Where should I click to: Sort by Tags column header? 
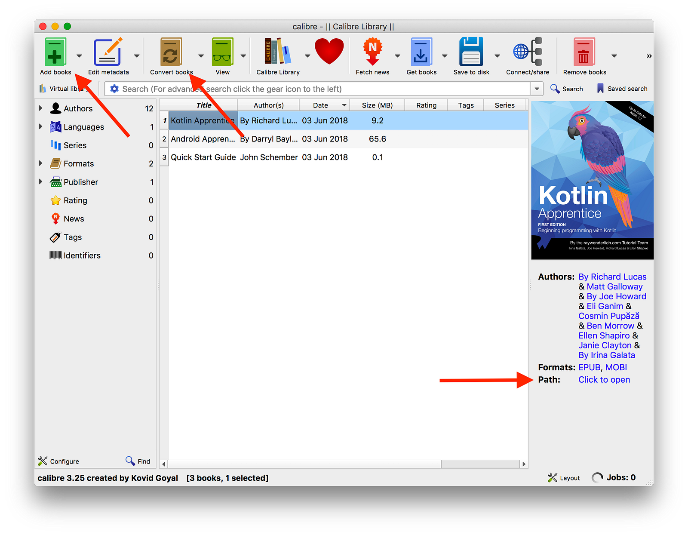466,105
